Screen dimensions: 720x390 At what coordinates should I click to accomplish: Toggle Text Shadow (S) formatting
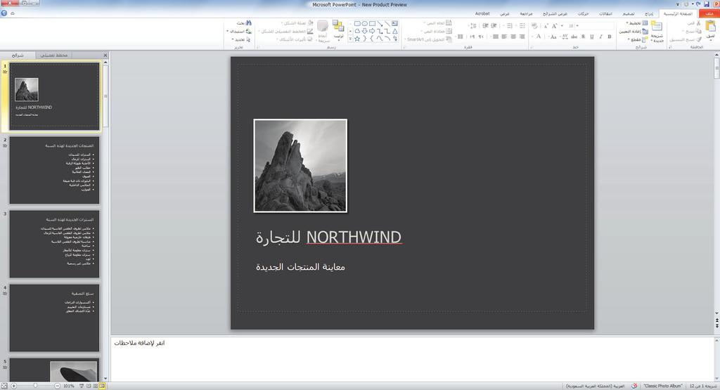coord(583,37)
